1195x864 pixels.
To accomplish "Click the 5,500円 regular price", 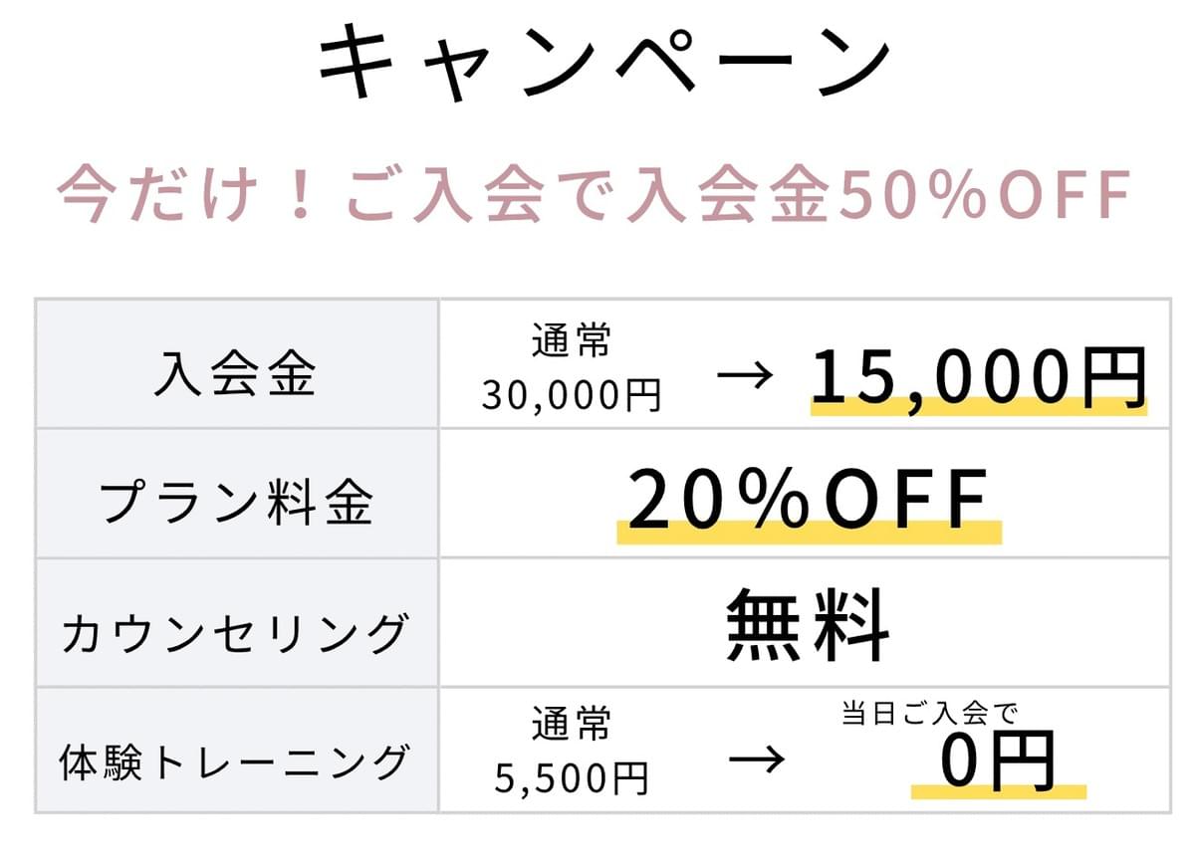I will pos(572,777).
